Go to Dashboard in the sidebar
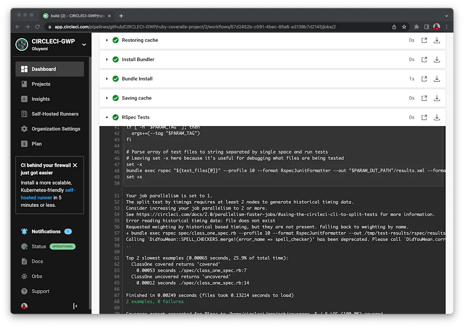This screenshot has width=464, height=327. 49,69
